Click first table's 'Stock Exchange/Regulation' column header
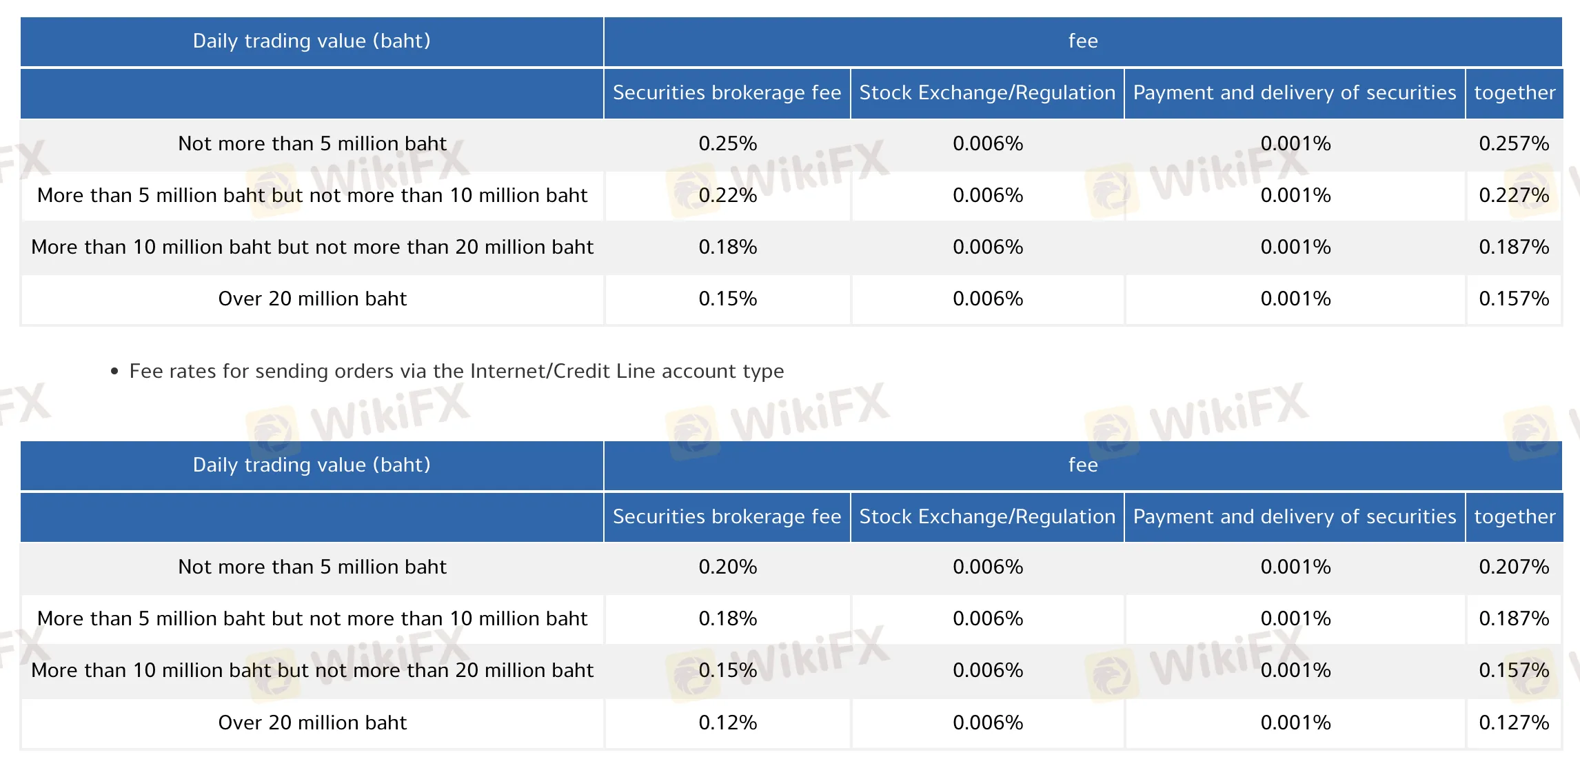 (x=987, y=93)
